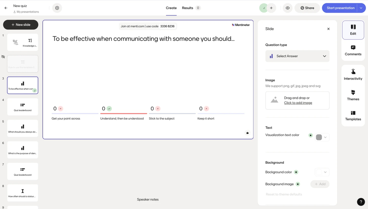368x209 pixels.
Task: Open the Interactivity panel
Action: (x=353, y=75)
